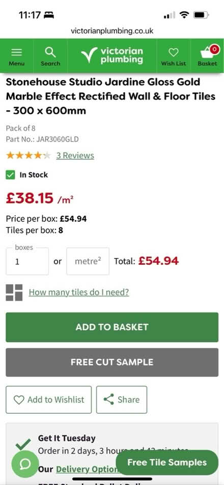The width and height of the screenshot is (224, 485).
Task: Click Add to Wishlist button
Action: (x=48, y=400)
